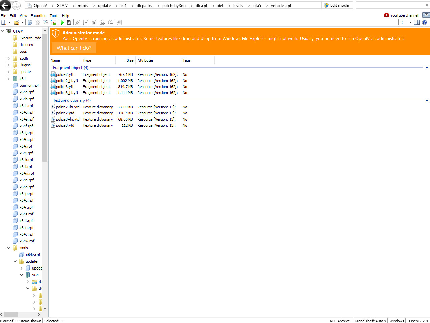
Task: Sort by the Size column header
Action: click(125, 60)
